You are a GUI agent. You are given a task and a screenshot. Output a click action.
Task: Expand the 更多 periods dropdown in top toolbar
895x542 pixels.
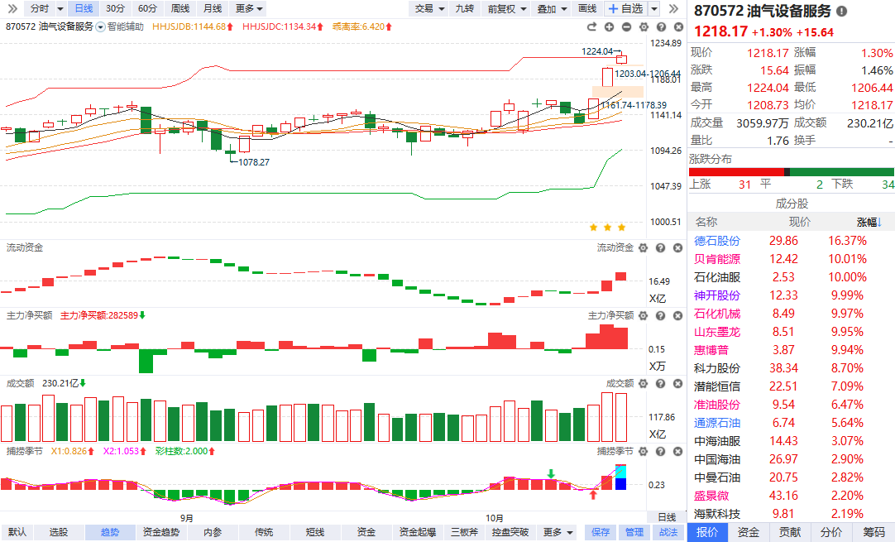click(249, 8)
